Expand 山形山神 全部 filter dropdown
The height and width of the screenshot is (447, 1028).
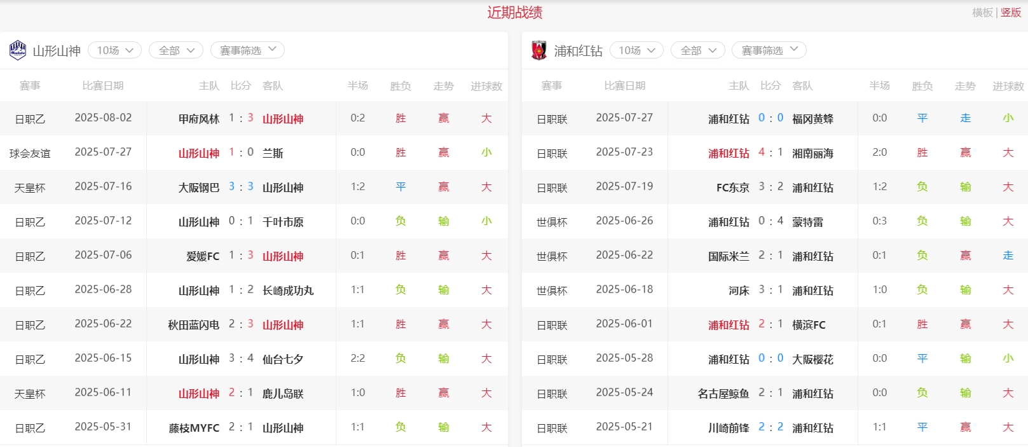[x=176, y=50]
